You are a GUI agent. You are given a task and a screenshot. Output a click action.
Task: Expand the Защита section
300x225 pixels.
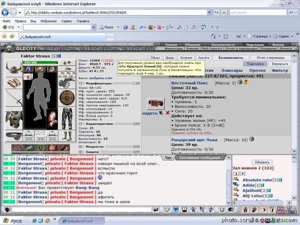[x=80, y=151]
